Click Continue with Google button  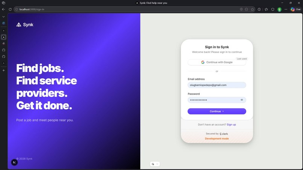[x=217, y=62]
